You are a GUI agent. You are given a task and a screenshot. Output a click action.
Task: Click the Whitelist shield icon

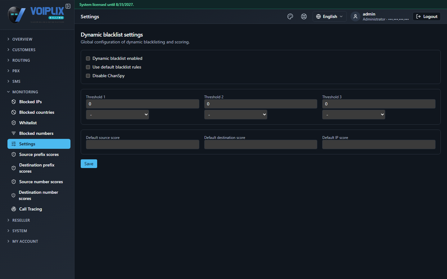pos(14,123)
